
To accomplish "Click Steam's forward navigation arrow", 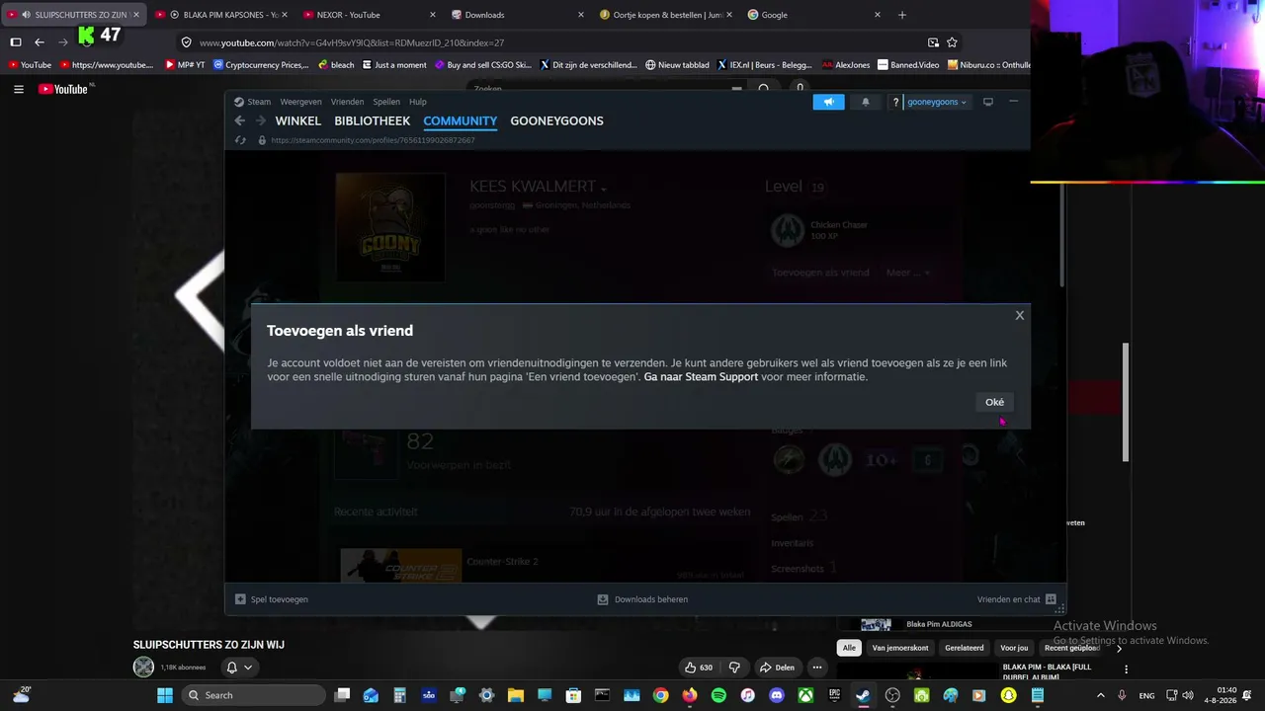I will pos(261,120).
